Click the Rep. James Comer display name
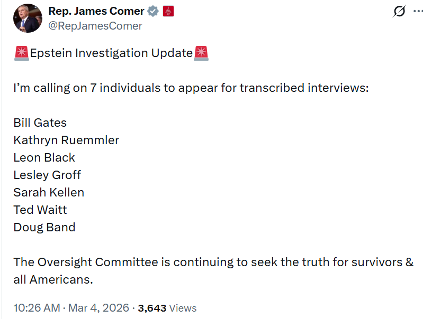This screenshot has height=319, width=423. (96, 11)
